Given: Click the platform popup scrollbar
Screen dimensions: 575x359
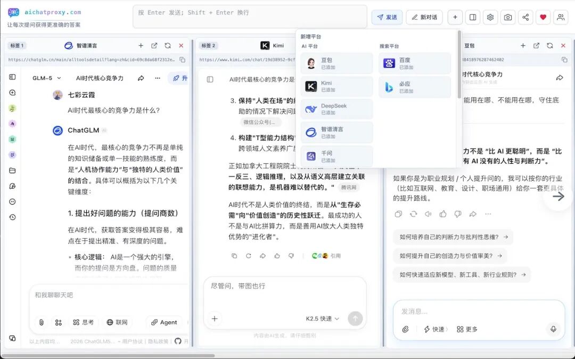Looking at the screenshot, I should (x=459, y=64).
